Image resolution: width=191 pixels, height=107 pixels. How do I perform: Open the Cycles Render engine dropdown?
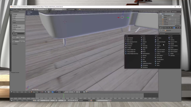pos(73,9)
